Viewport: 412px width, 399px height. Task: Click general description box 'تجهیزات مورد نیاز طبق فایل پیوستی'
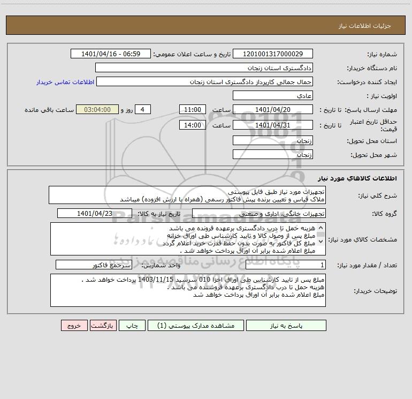[x=187, y=195]
